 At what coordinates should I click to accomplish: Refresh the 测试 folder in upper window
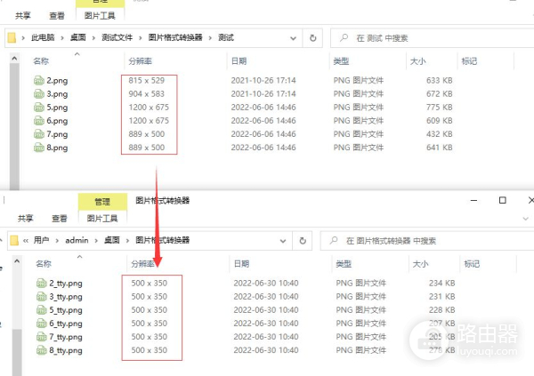[313, 37]
